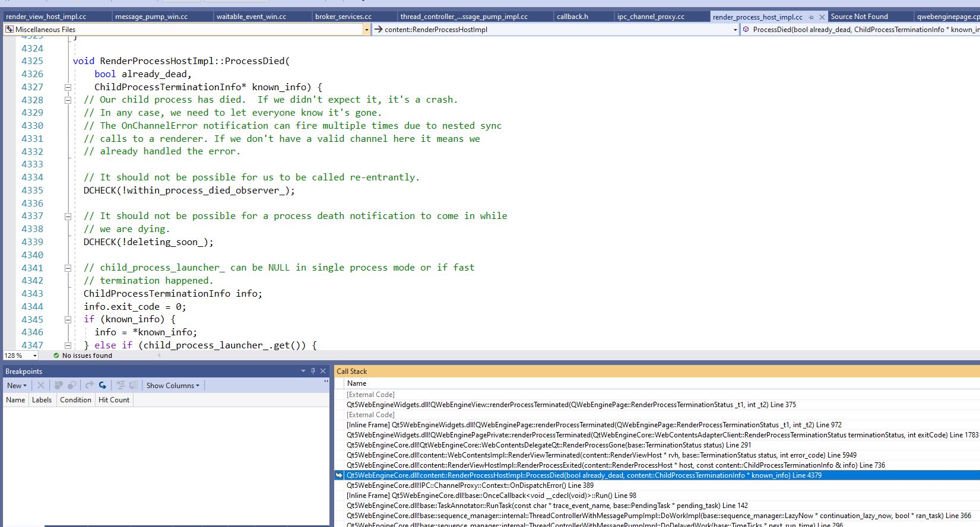Click current frame arrow icon in Call Stack
980x527 pixels.
coord(340,475)
